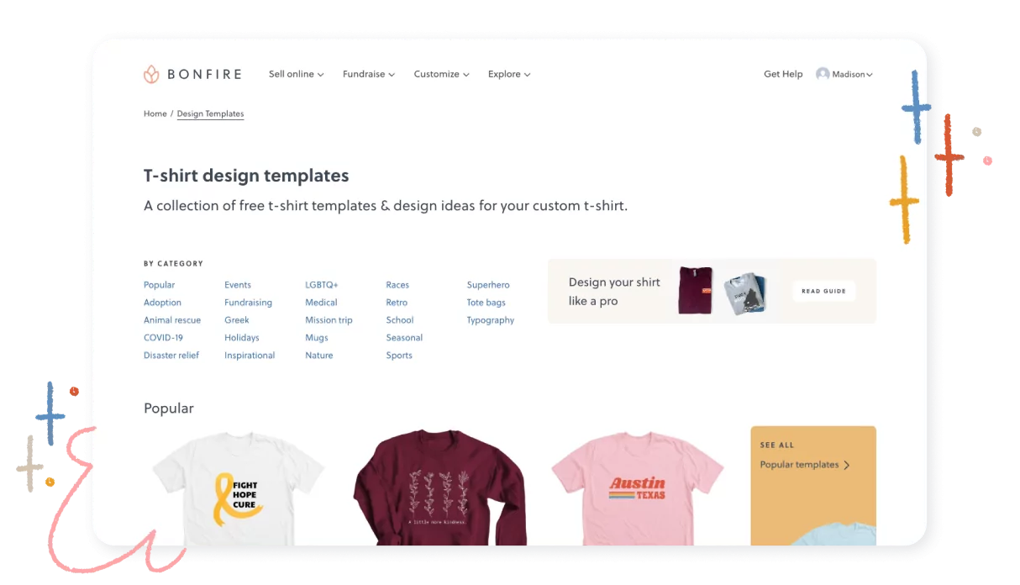Click the Read Guide button

click(x=823, y=291)
